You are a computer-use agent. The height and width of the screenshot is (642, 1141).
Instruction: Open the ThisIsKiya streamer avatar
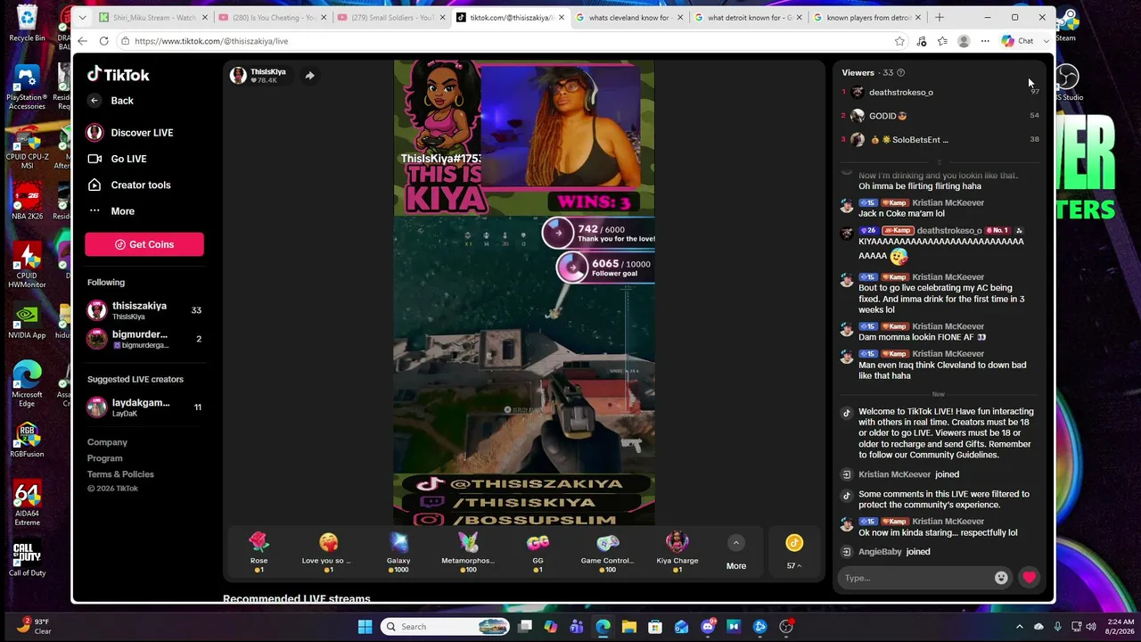[238, 76]
